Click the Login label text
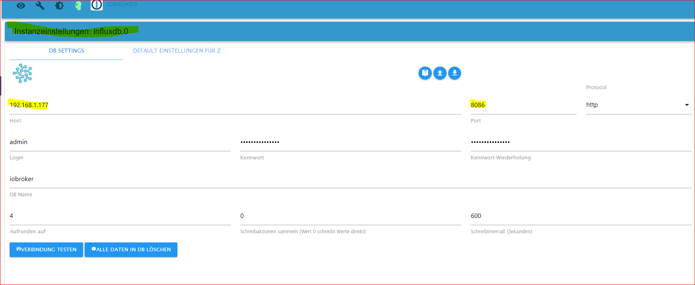695x285 pixels. (x=16, y=158)
